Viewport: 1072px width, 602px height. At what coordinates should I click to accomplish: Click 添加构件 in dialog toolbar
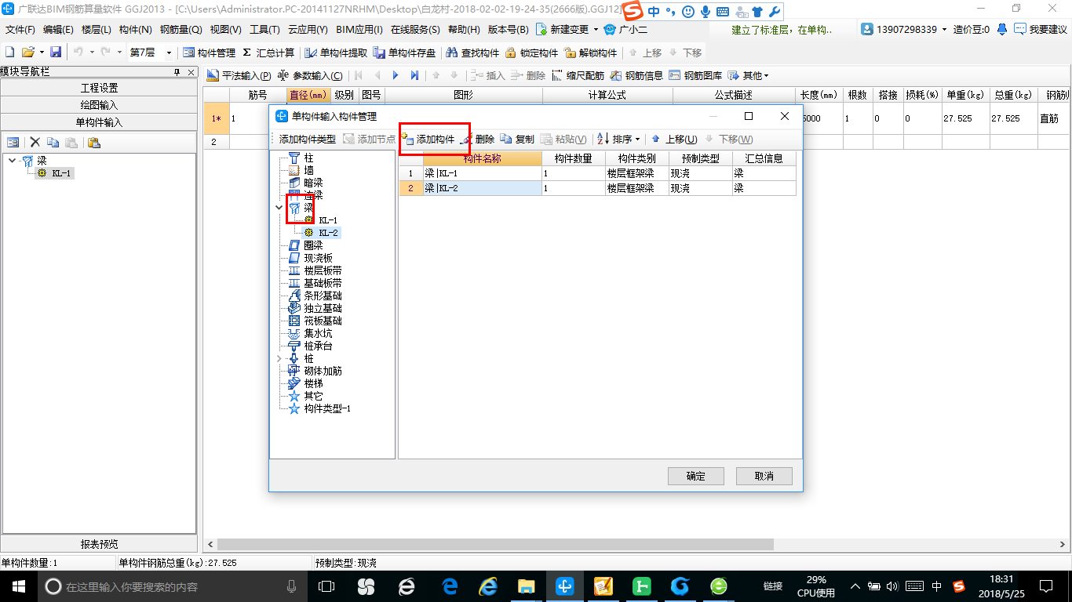[428, 139]
